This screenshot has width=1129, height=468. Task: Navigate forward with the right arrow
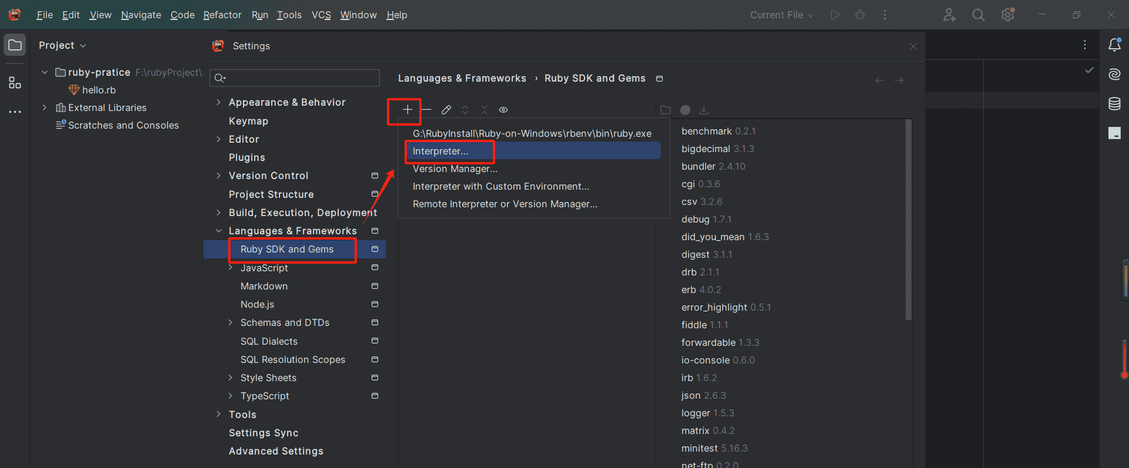[x=899, y=80]
